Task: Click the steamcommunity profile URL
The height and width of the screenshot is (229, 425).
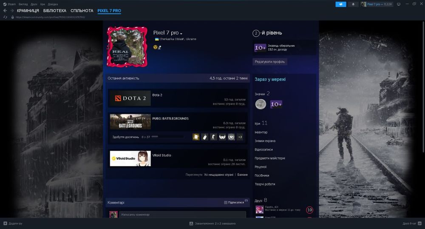Action: [x=51, y=17]
